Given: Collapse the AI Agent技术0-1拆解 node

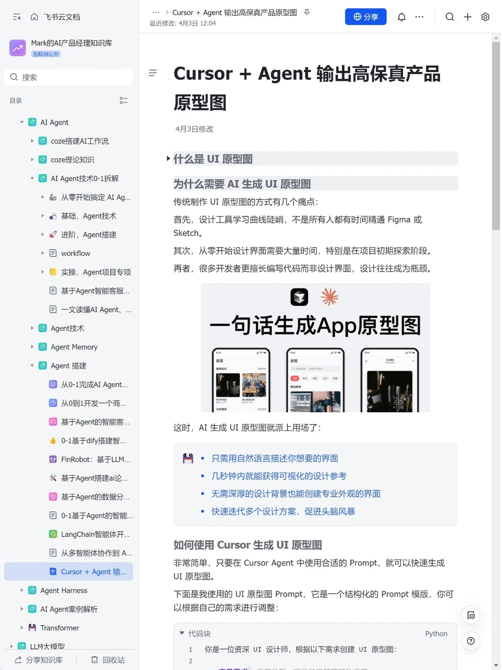Looking at the screenshot, I should tap(32, 178).
